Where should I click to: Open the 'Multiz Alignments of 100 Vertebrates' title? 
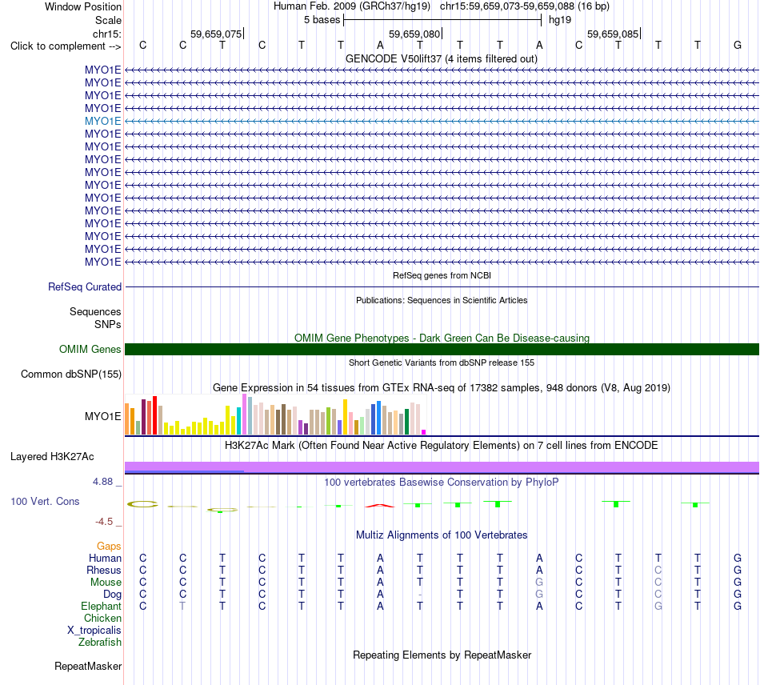coord(442,535)
